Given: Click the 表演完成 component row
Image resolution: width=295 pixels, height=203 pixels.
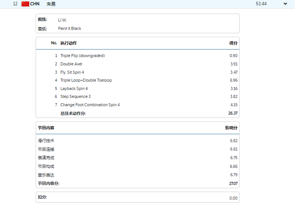Looking at the screenshot, I should [138, 158].
